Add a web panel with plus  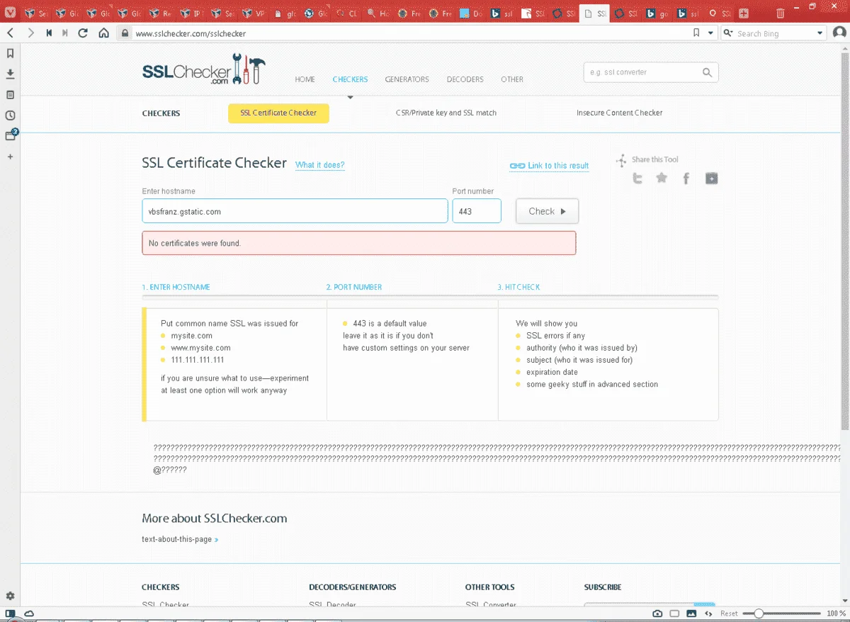tap(10, 156)
